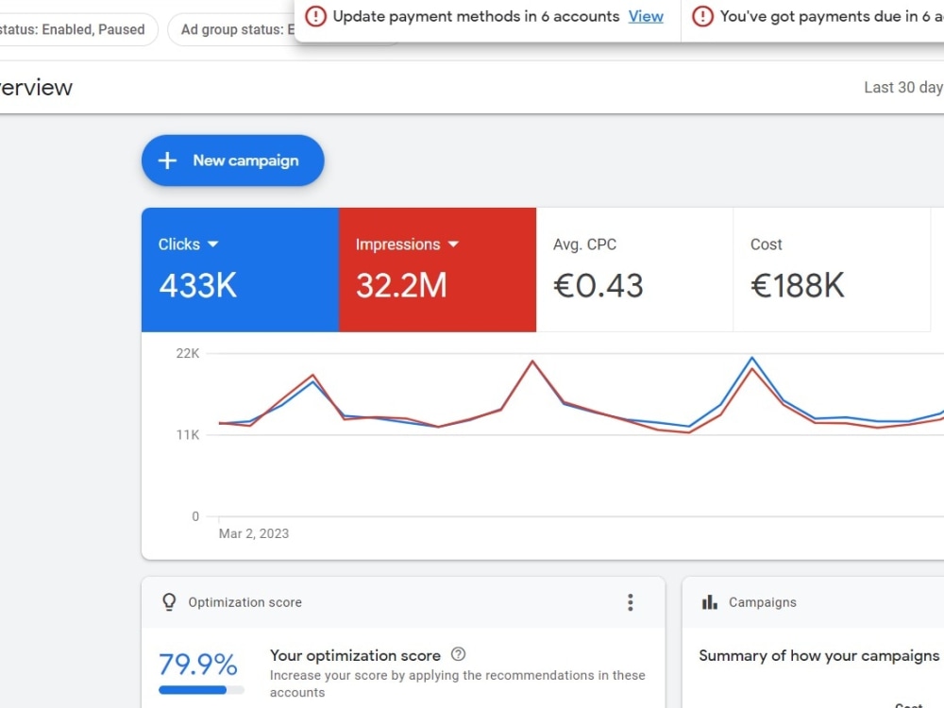Screen dimensions: 944x708
Task: Click the €188K value
Action: click(x=798, y=285)
